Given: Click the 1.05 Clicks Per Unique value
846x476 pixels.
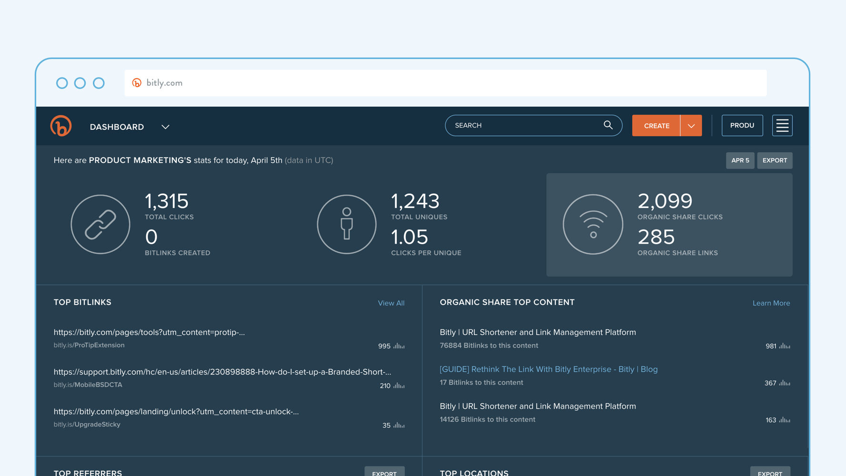Looking at the screenshot, I should coord(410,237).
